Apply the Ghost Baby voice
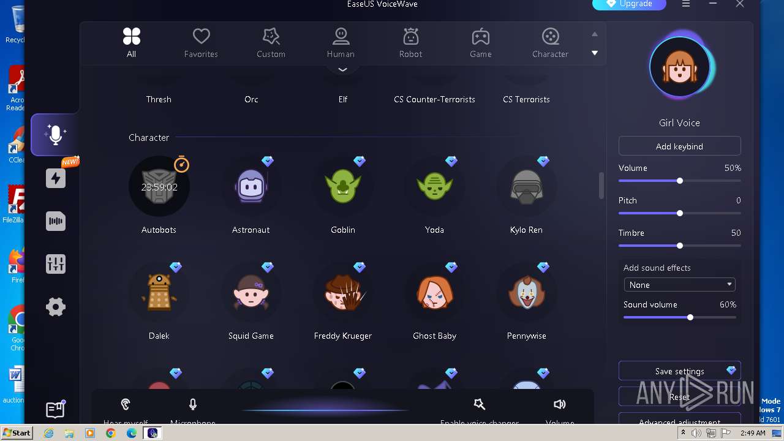Viewport: 784px width, 441px height. (434, 292)
